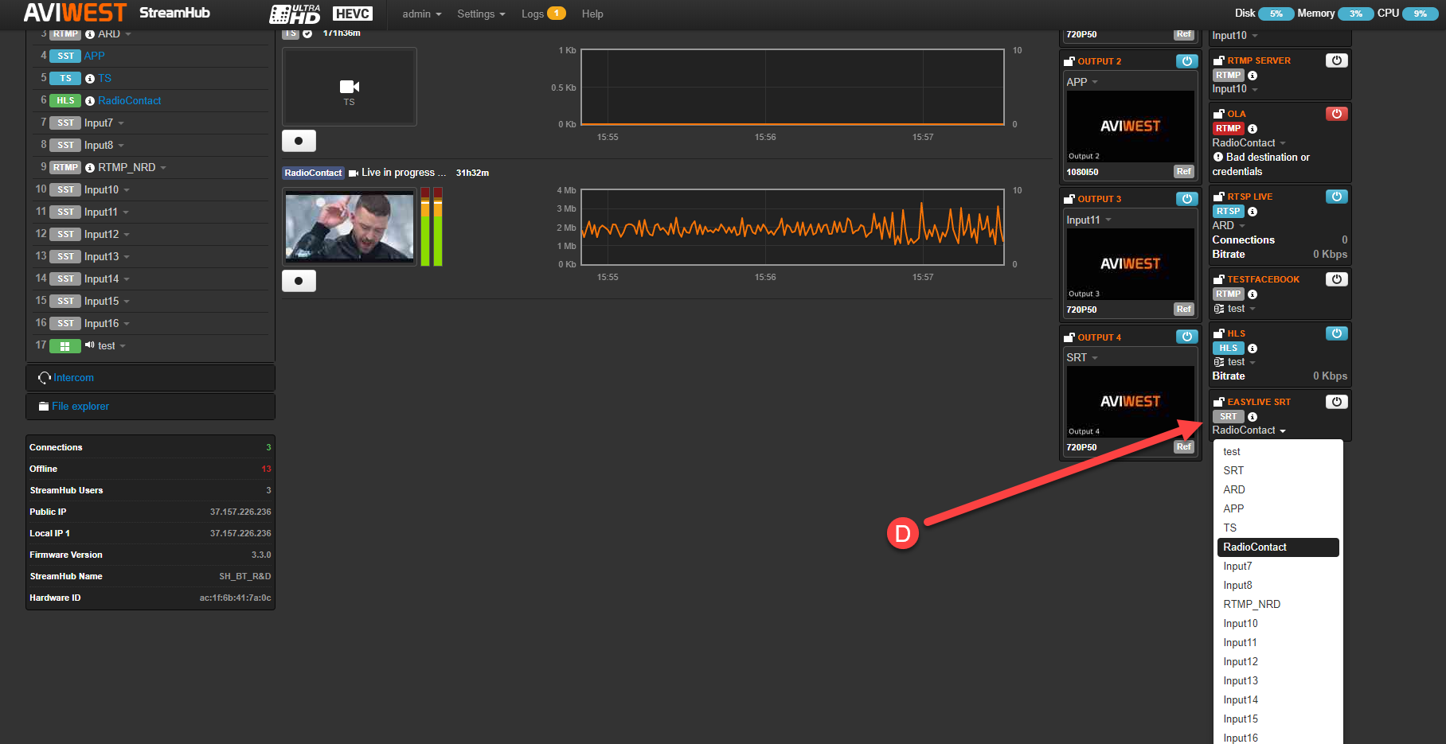Click the Memory usage 3% indicator
Image resolution: width=1446 pixels, height=744 pixels.
(x=1355, y=14)
